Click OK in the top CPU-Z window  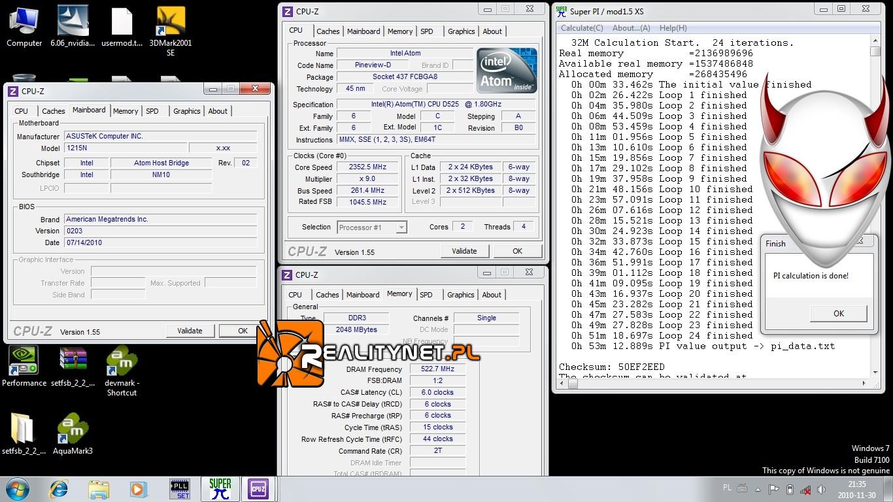pyautogui.click(x=517, y=251)
